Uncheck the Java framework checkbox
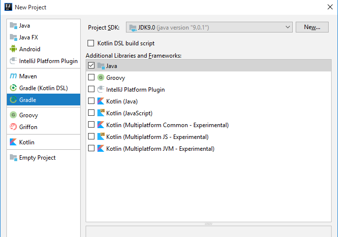The image size is (338, 237). (x=91, y=66)
